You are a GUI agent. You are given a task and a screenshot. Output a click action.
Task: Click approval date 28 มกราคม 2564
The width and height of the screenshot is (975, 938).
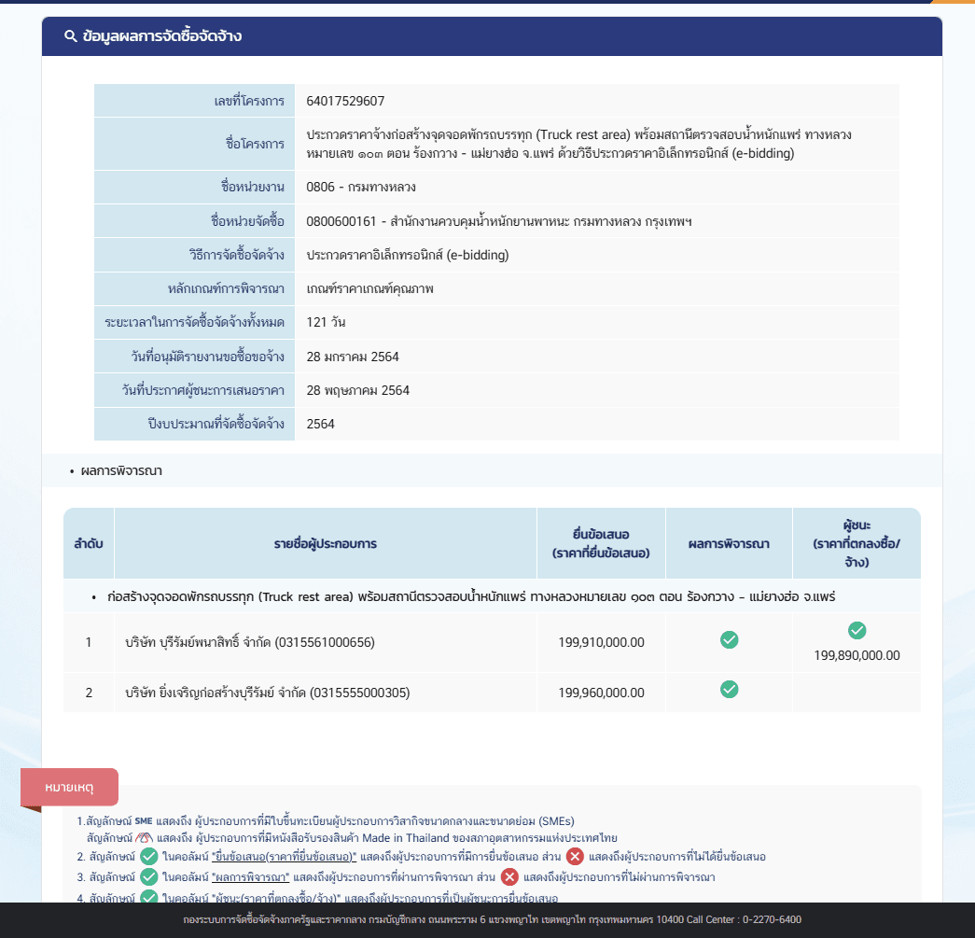pos(353,357)
